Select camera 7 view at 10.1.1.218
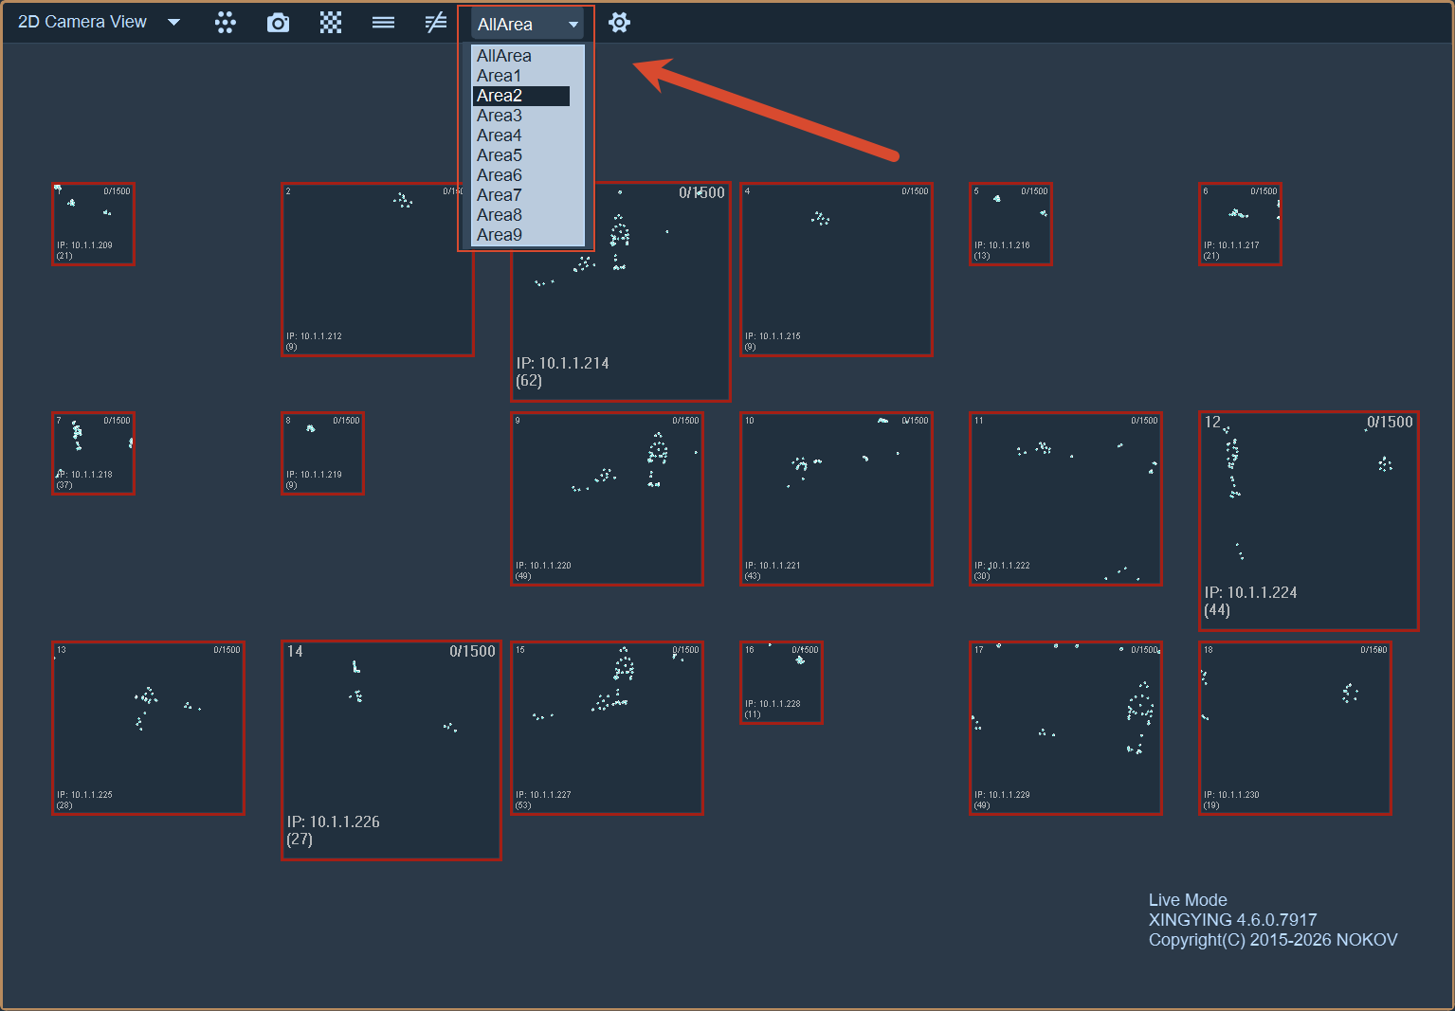The height and width of the screenshot is (1011, 1455). [x=93, y=453]
